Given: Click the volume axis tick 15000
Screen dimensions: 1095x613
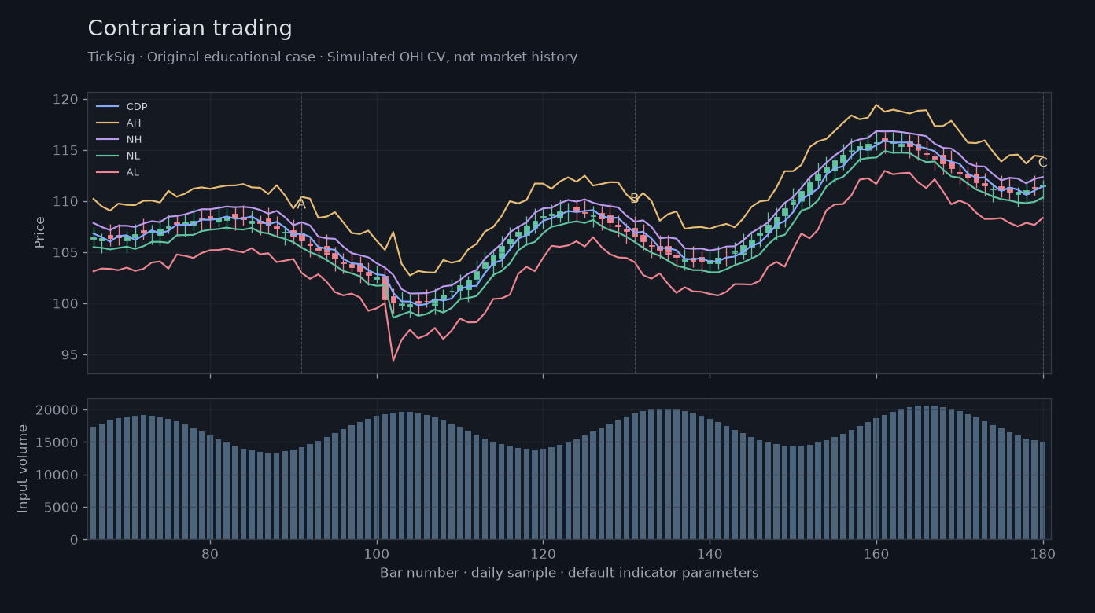Looking at the screenshot, I should (x=58, y=442).
